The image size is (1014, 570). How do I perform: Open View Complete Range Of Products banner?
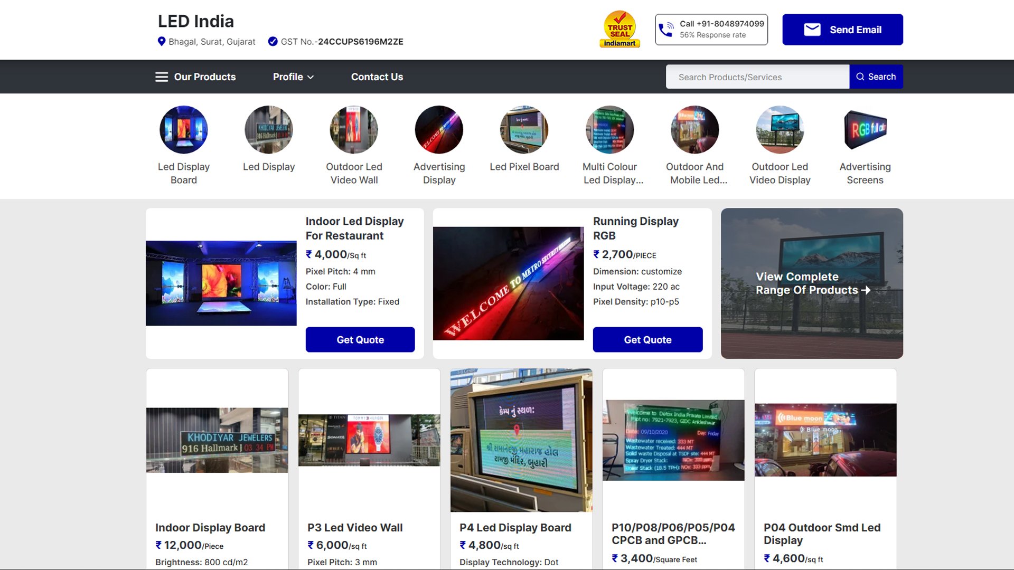tap(812, 283)
